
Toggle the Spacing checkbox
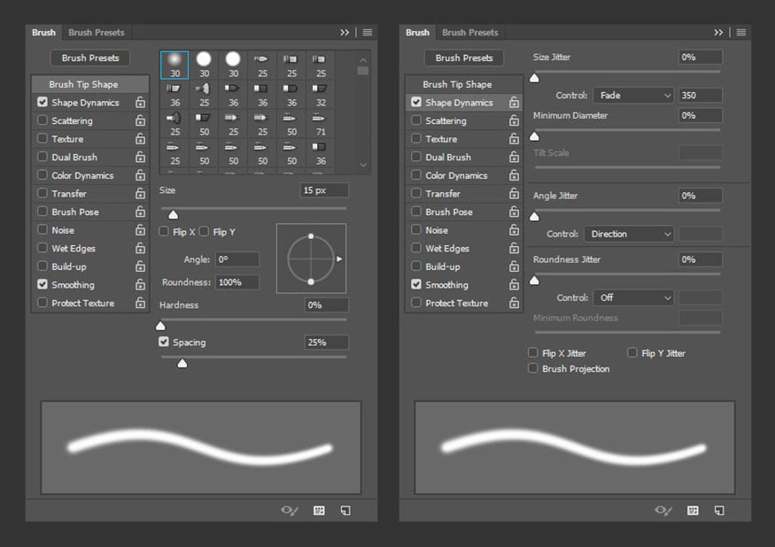click(x=164, y=342)
